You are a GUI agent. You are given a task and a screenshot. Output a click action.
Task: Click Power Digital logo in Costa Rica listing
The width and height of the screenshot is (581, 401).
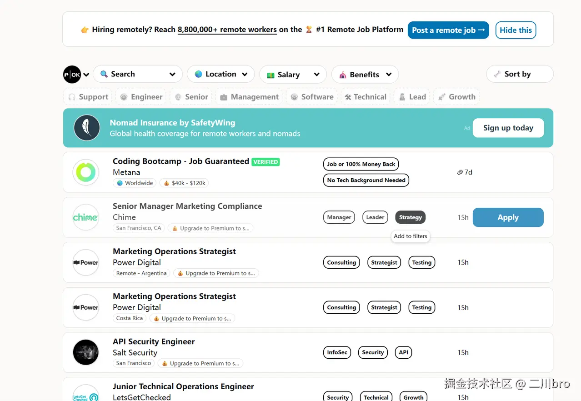pyautogui.click(x=86, y=307)
